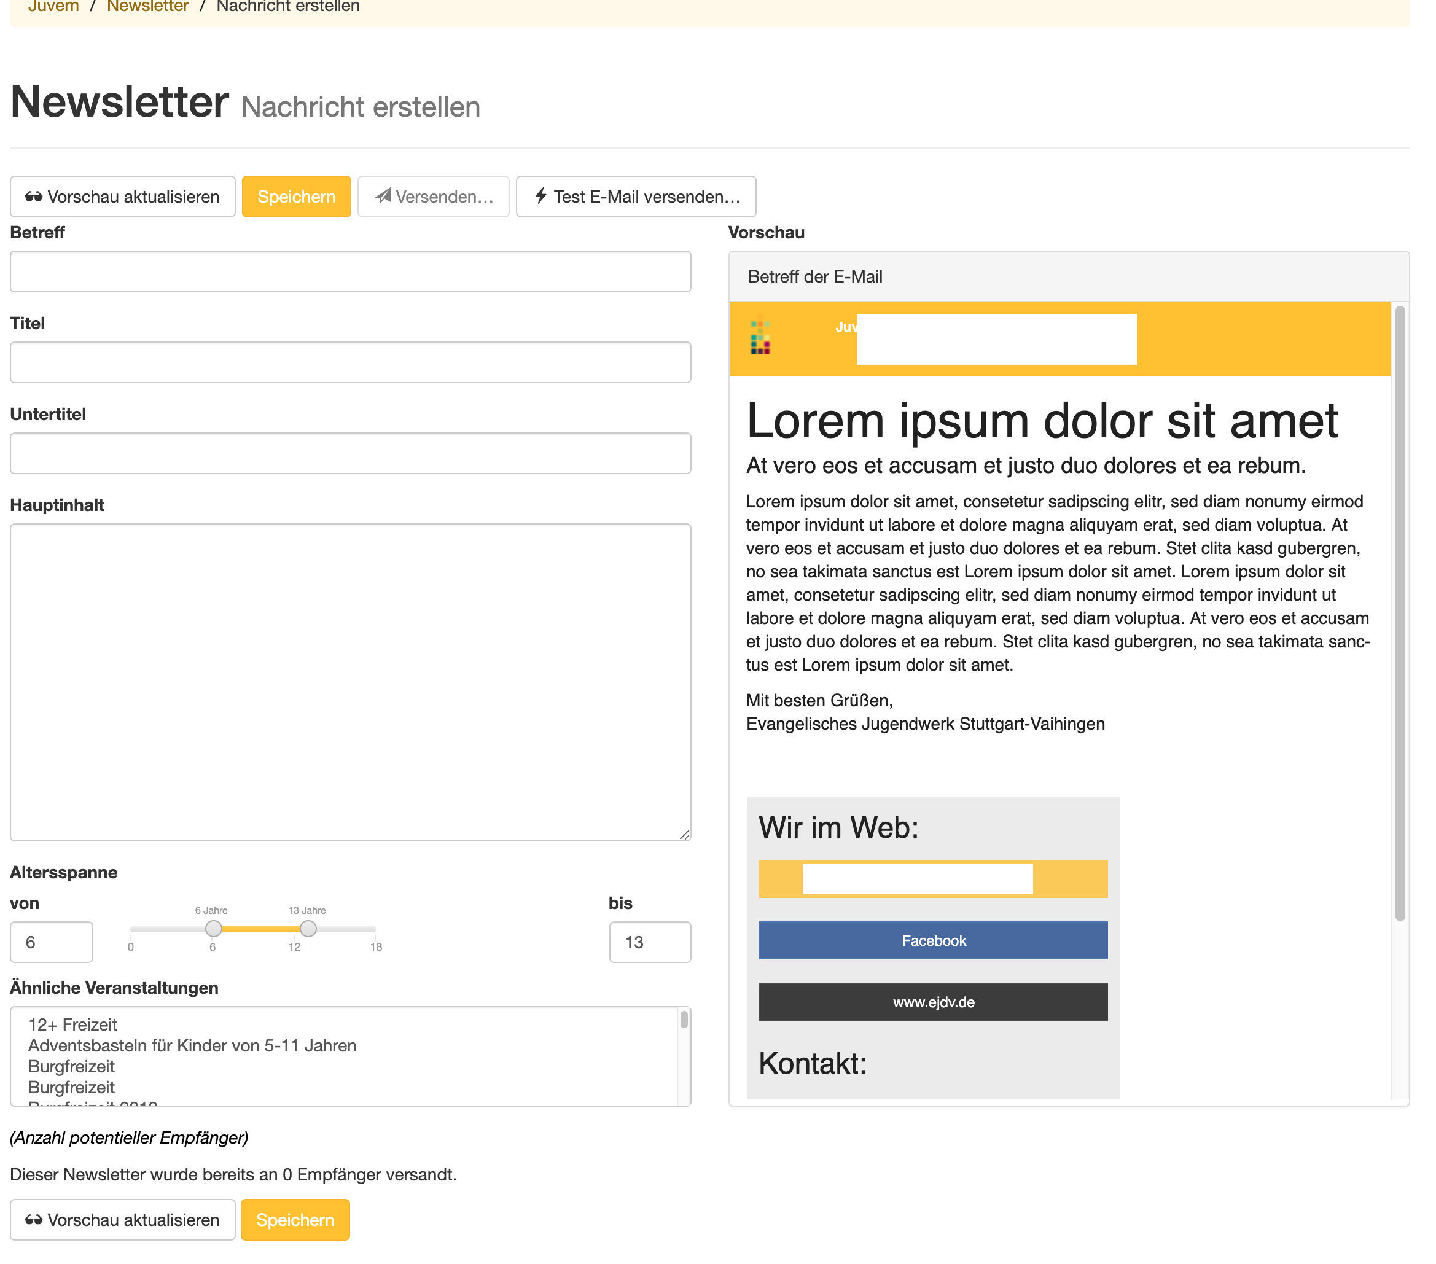Click the 'Wir im Web:' heading

tap(839, 827)
